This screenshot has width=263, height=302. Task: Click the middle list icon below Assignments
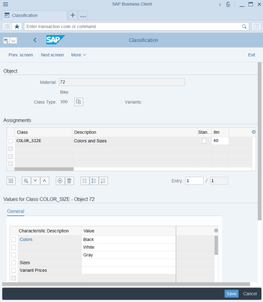(x=94, y=181)
